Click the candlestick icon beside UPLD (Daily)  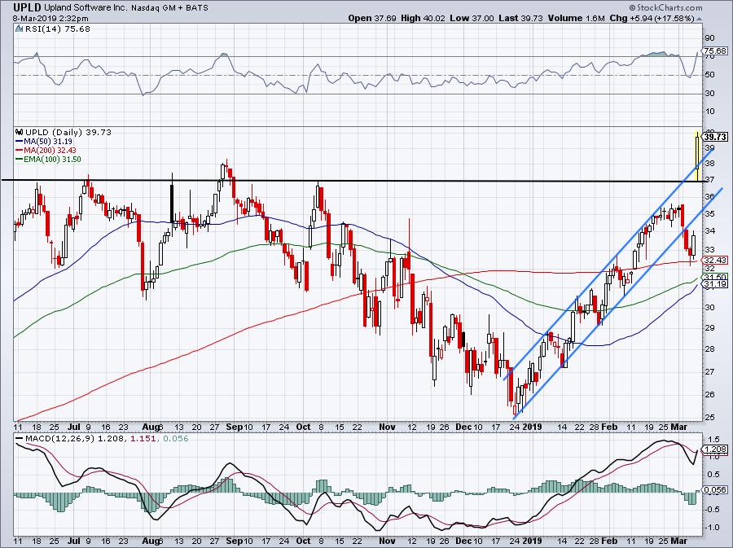(x=20, y=132)
